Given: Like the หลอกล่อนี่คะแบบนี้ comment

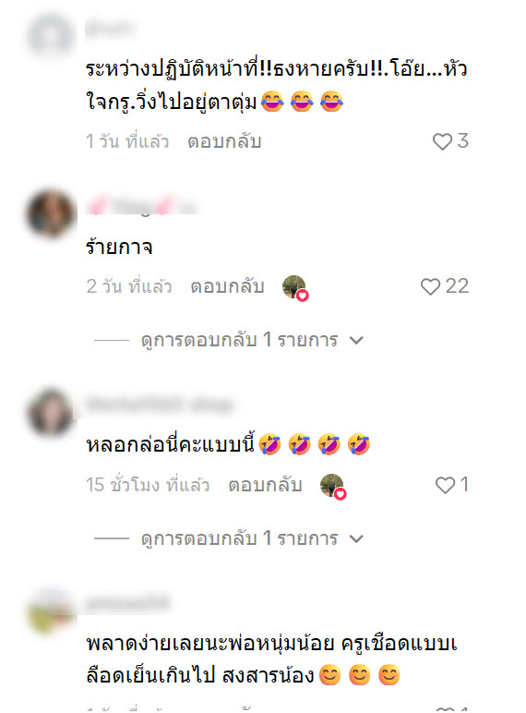Looking at the screenshot, I should [x=445, y=485].
